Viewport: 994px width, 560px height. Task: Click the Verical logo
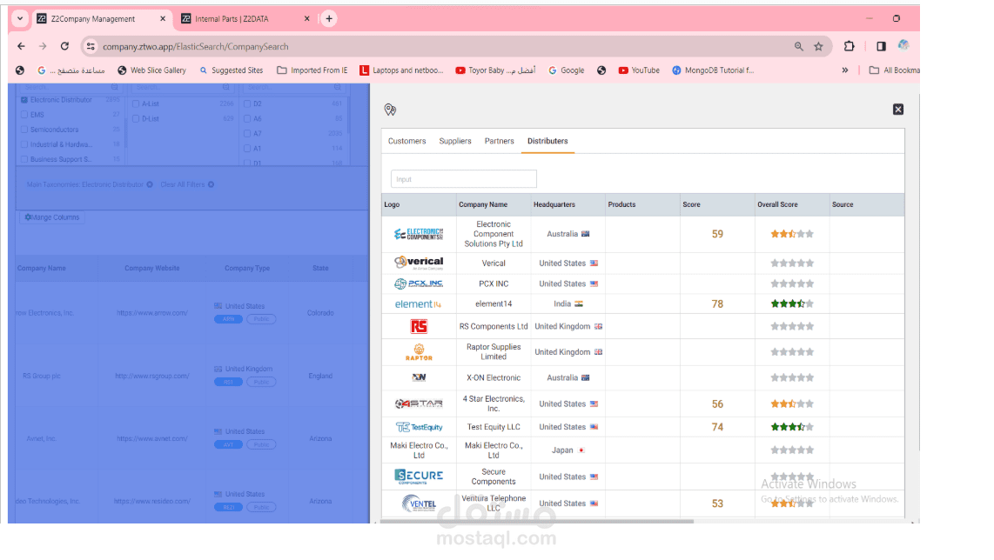(419, 263)
